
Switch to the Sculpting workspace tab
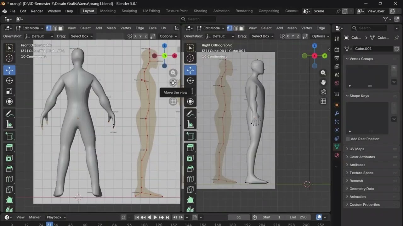coord(129,11)
